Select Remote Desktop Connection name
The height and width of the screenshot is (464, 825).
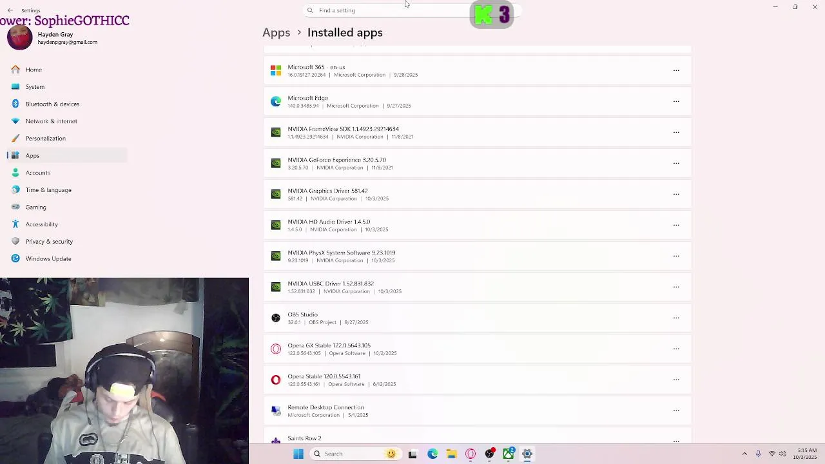coord(325,407)
